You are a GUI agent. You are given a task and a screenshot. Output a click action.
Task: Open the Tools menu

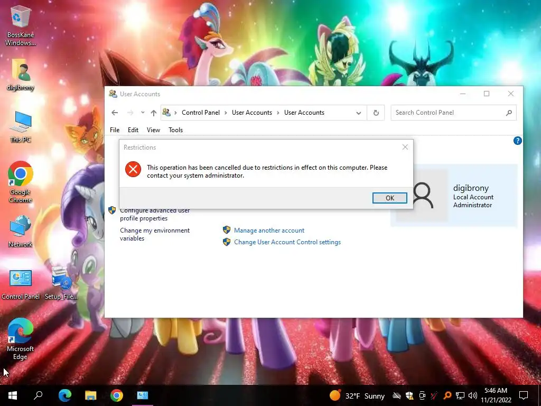[x=175, y=130]
